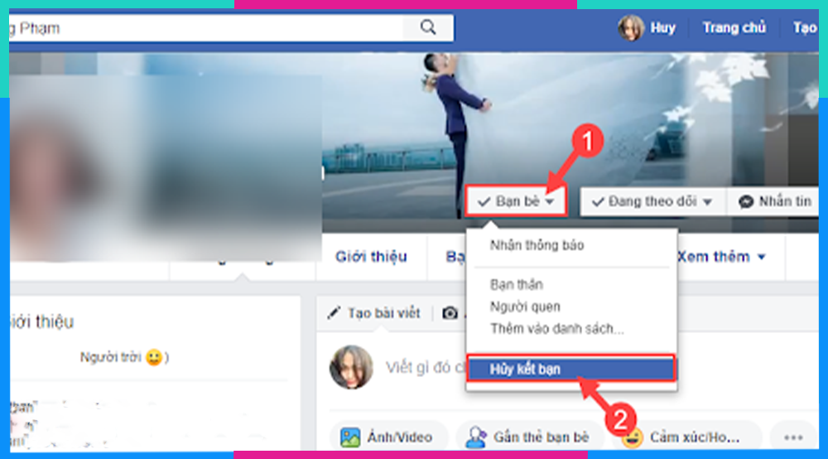Open the three-dots more options button

click(793, 437)
